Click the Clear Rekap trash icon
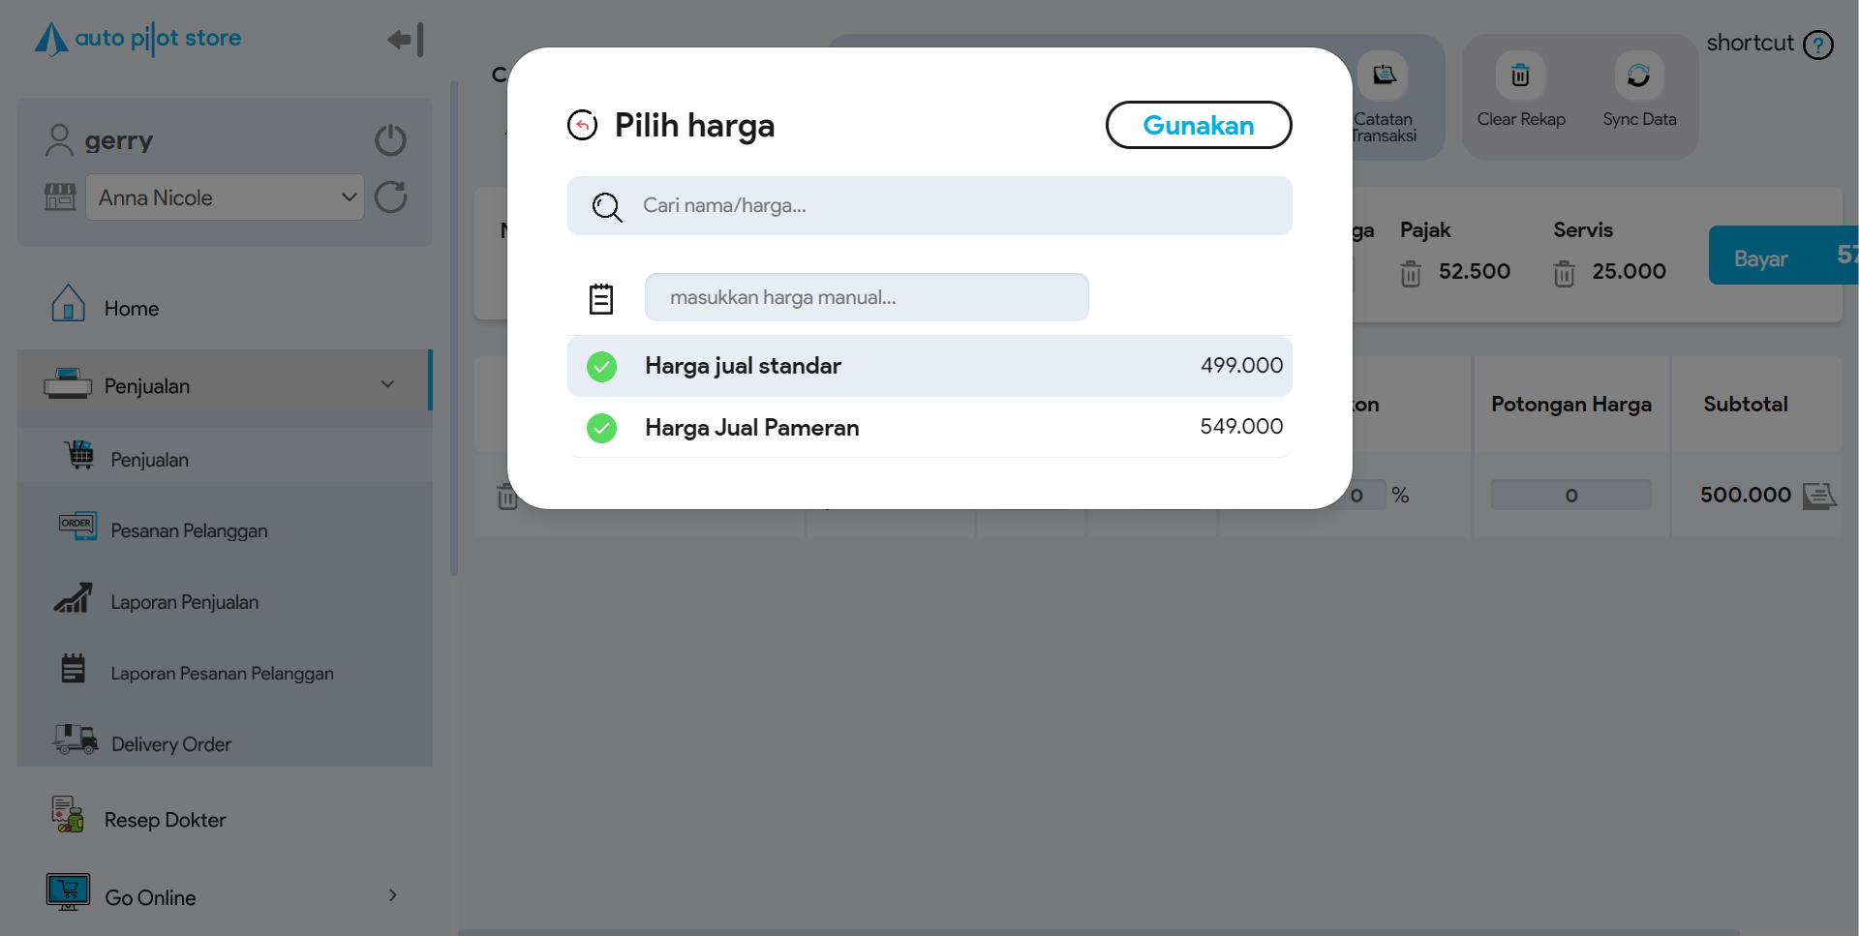The image size is (1859, 936). coord(1520,75)
